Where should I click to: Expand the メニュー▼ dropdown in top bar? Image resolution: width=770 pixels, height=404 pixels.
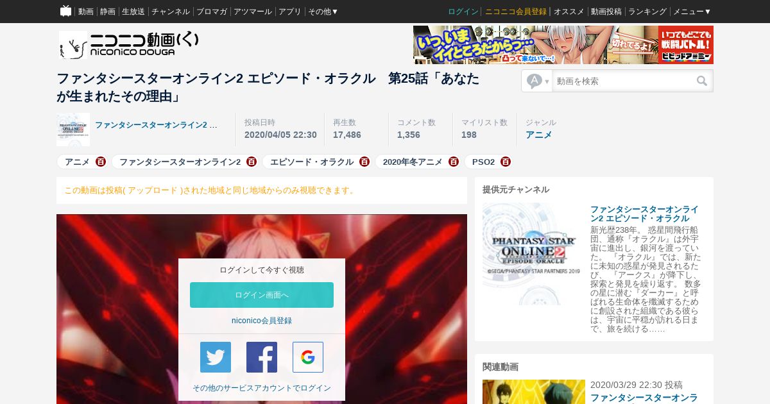(x=692, y=12)
